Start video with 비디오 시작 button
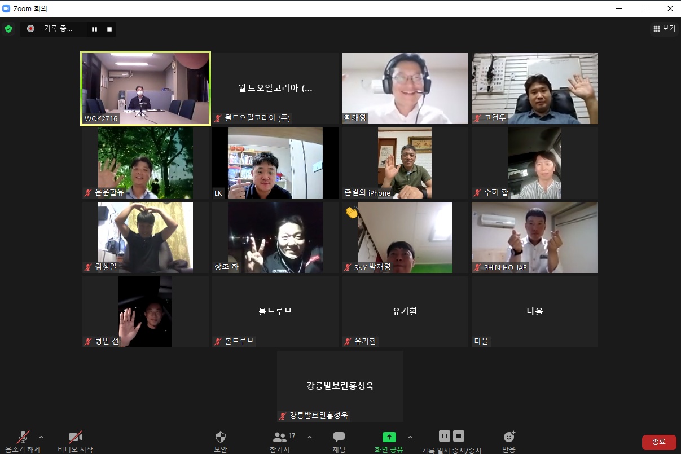This screenshot has width=681, height=454. coord(76,442)
